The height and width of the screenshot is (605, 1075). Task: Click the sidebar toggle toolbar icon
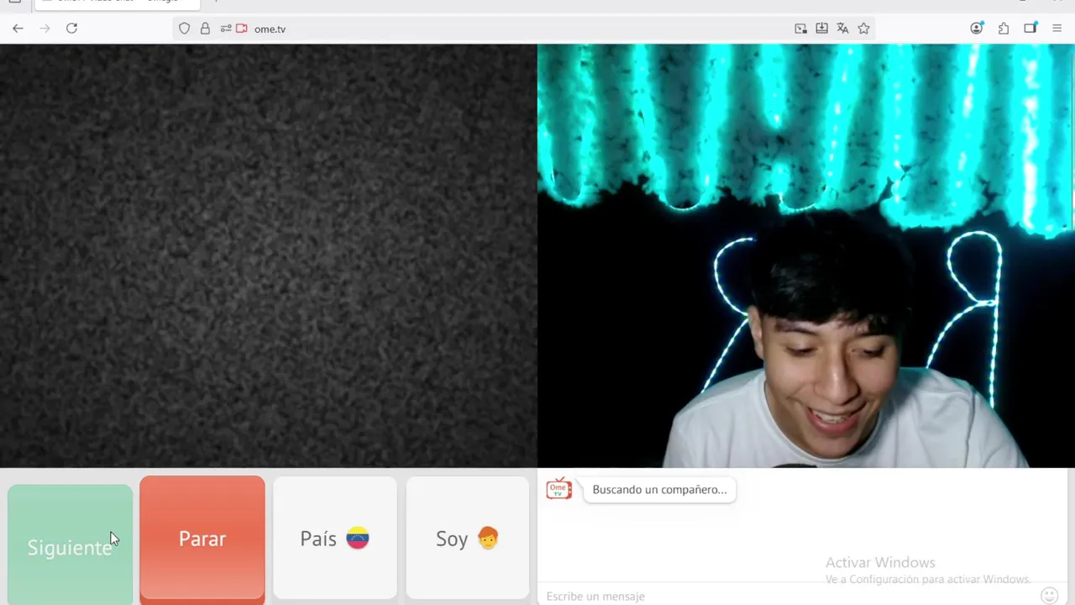click(x=1030, y=29)
